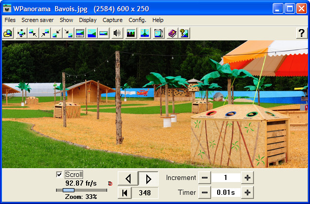Uncheck the Scroll checkbox
The image size is (310, 204).
(x=59, y=174)
